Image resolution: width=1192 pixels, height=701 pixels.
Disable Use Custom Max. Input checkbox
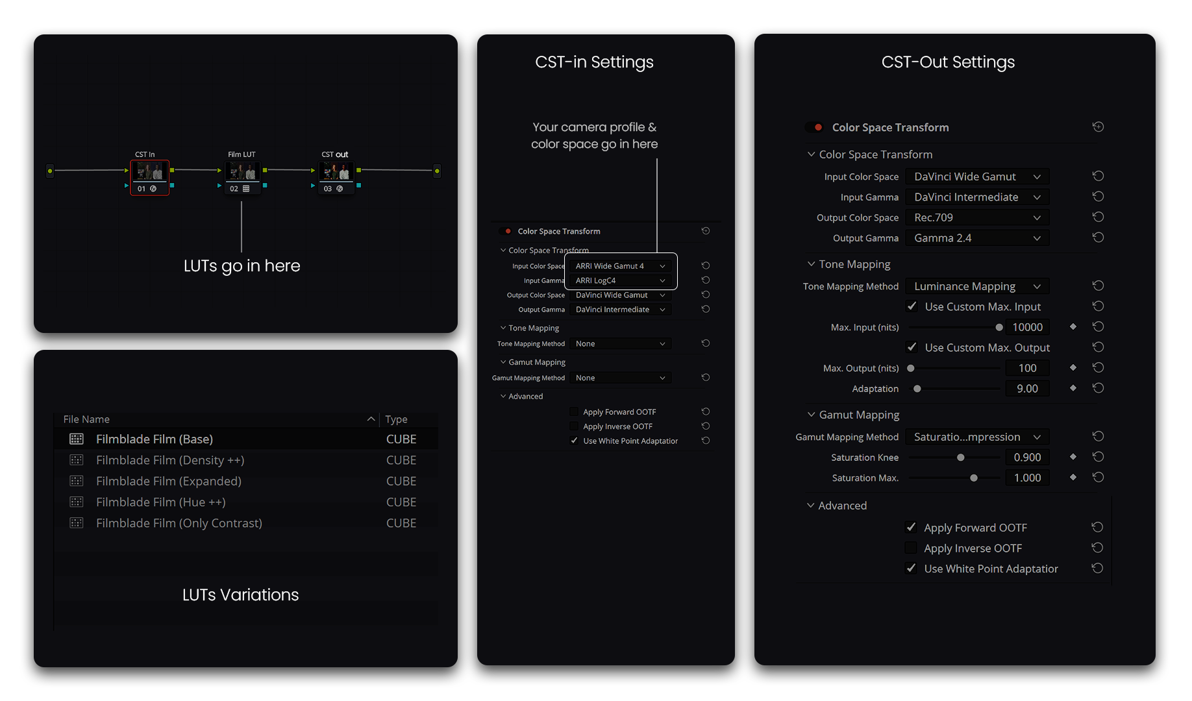912,306
